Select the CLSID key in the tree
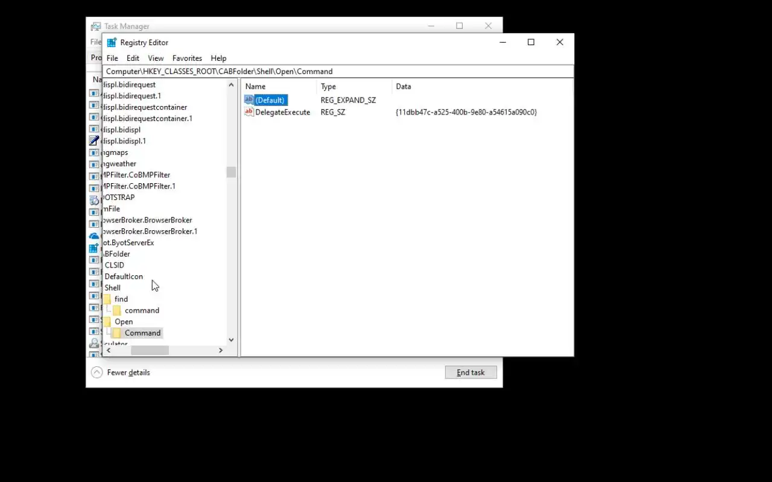772x482 pixels. pos(114,265)
